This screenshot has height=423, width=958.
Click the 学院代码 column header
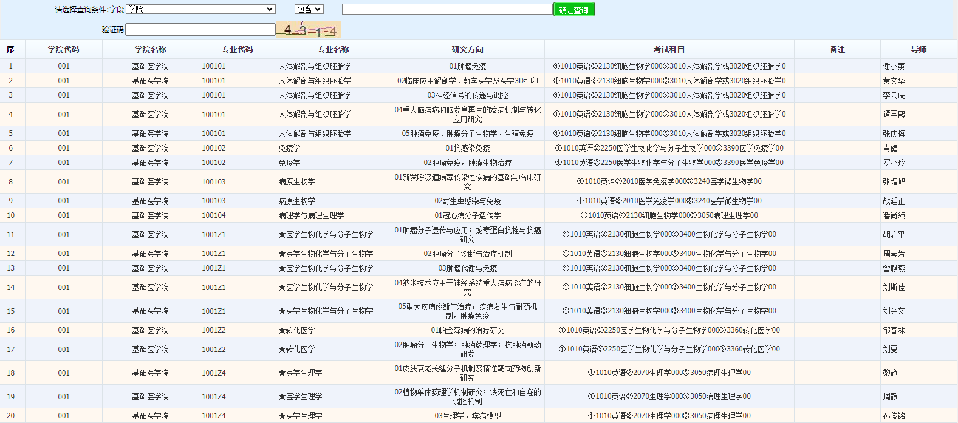tap(64, 49)
